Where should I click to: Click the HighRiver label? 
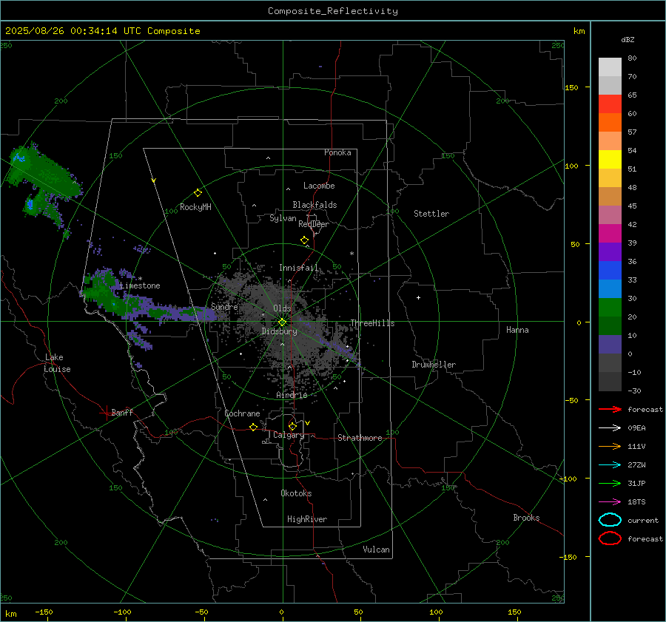(x=307, y=519)
